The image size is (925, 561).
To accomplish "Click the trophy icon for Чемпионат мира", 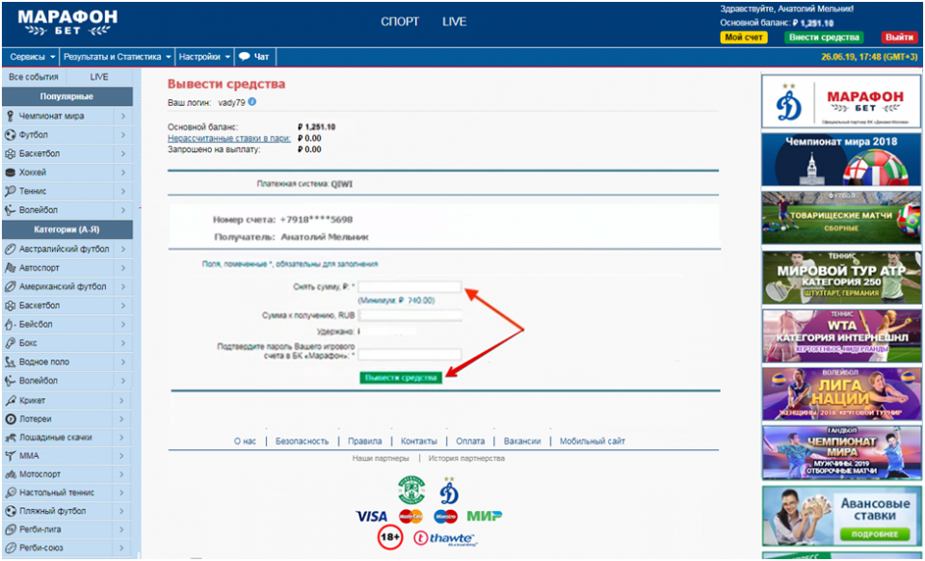I will (x=10, y=116).
